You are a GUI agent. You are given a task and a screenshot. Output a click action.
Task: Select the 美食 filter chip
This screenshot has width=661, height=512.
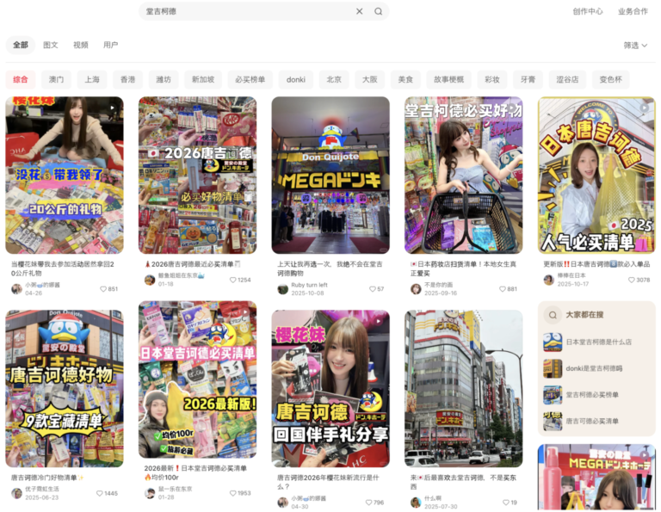tap(405, 79)
